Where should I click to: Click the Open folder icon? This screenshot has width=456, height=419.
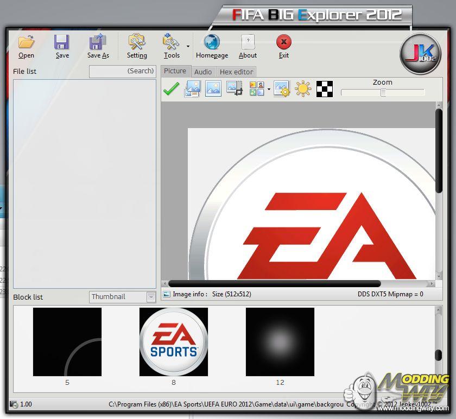pyautogui.click(x=26, y=42)
